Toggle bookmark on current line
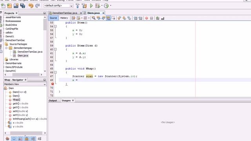This screenshot has height=141, width=251. tap(129, 18)
